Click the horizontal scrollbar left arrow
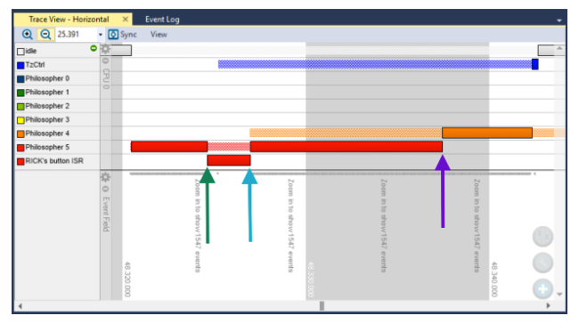This screenshot has width=579, height=324. click(x=20, y=306)
